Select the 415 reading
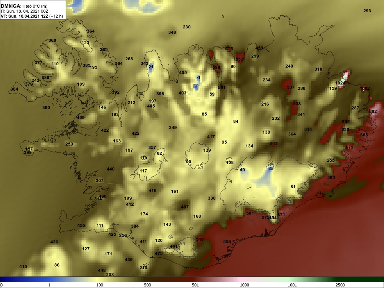 pyautogui.click(x=23, y=267)
